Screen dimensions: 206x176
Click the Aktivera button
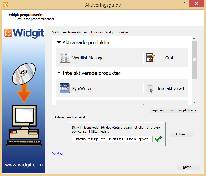coord(181,134)
